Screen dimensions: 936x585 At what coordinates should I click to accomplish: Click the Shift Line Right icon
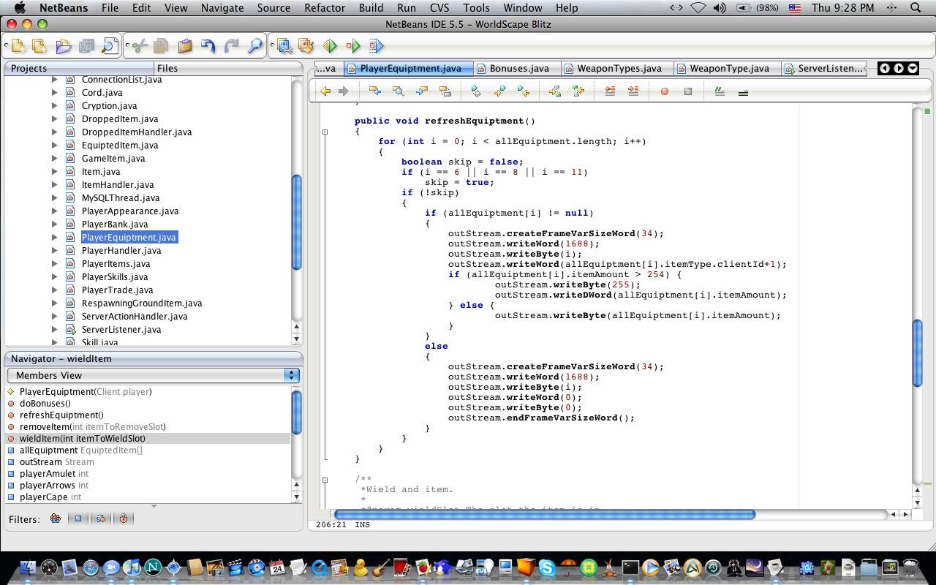click(633, 91)
